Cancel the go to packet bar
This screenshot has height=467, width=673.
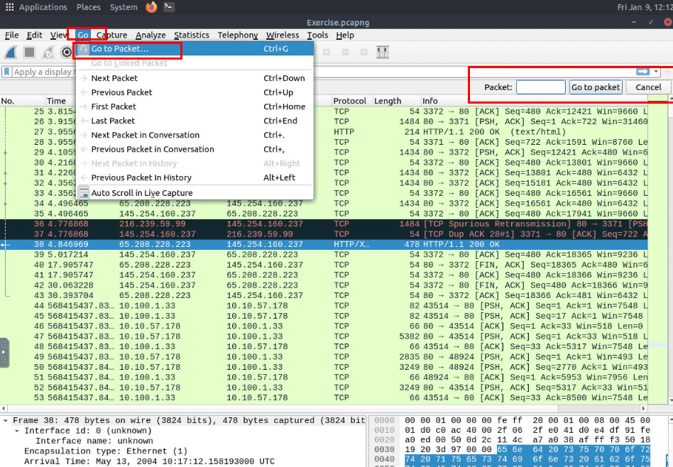[x=648, y=87]
